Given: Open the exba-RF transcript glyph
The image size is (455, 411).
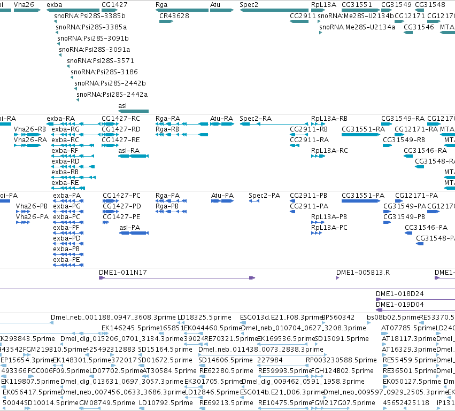Looking at the screenshot, I should [73, 156].
